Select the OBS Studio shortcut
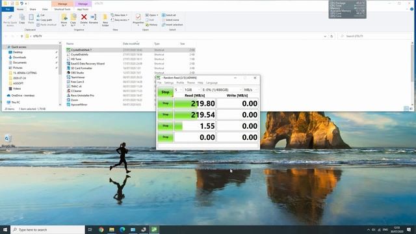This screenshot has width=416, height=234. click(77, 73)
